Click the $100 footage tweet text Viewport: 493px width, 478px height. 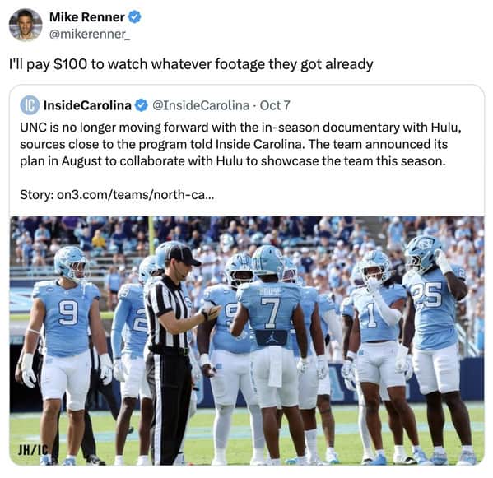tap(191, 64)
